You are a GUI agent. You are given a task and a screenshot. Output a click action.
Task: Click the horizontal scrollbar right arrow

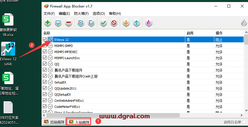click(x=242, y=115)
